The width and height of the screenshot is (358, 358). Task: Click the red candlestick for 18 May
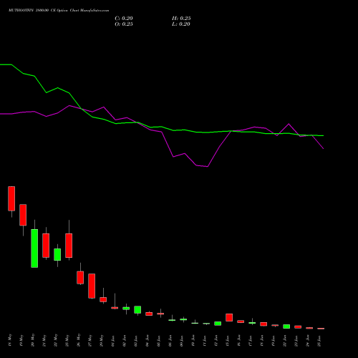(x=11, y=198)
